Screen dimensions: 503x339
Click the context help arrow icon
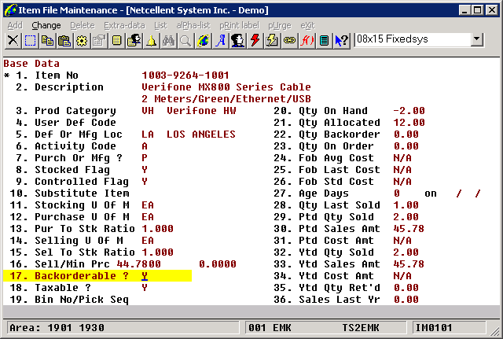click(x=341, y=40)
